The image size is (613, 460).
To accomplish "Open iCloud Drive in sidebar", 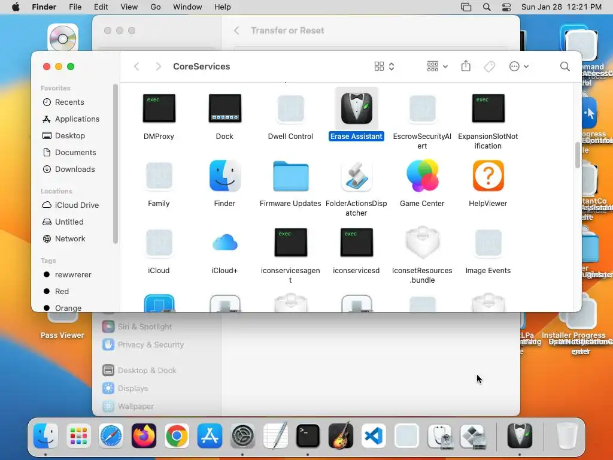I will [x=71, y=205].
